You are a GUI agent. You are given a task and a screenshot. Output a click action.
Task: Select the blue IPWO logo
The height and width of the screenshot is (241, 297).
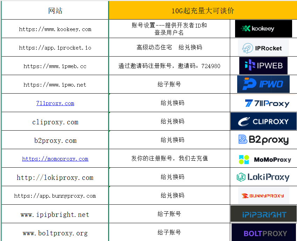pos(263,84)
